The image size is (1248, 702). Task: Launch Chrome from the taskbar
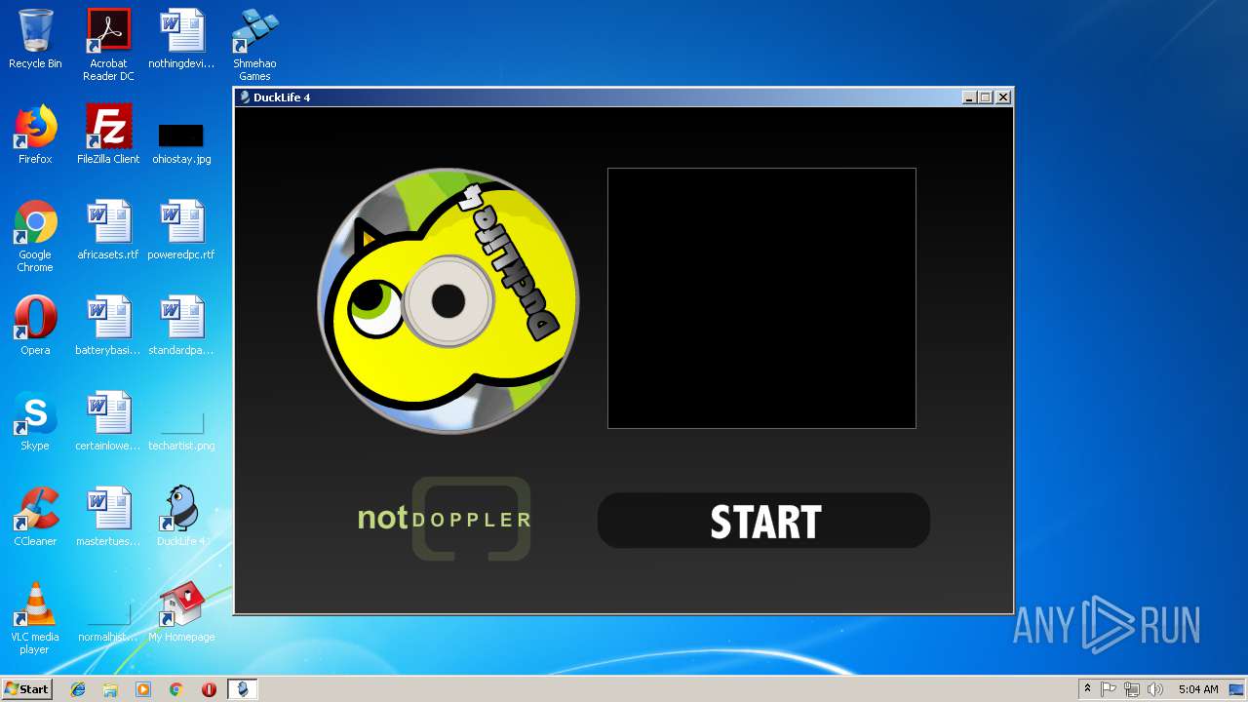[175, 689]
